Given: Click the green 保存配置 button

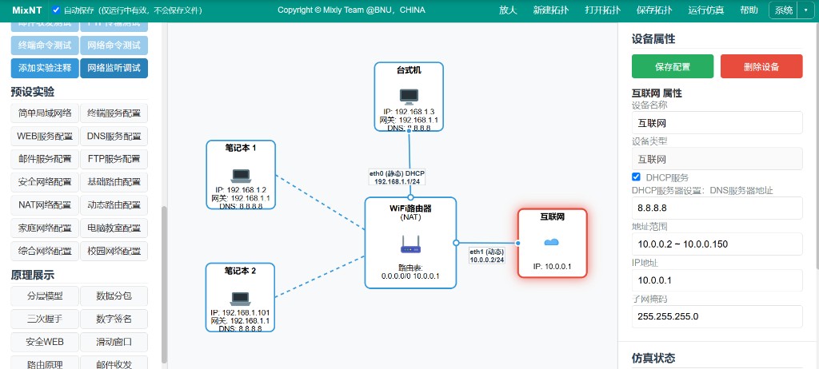Looking at the screenshot, I should pos(673,66).
